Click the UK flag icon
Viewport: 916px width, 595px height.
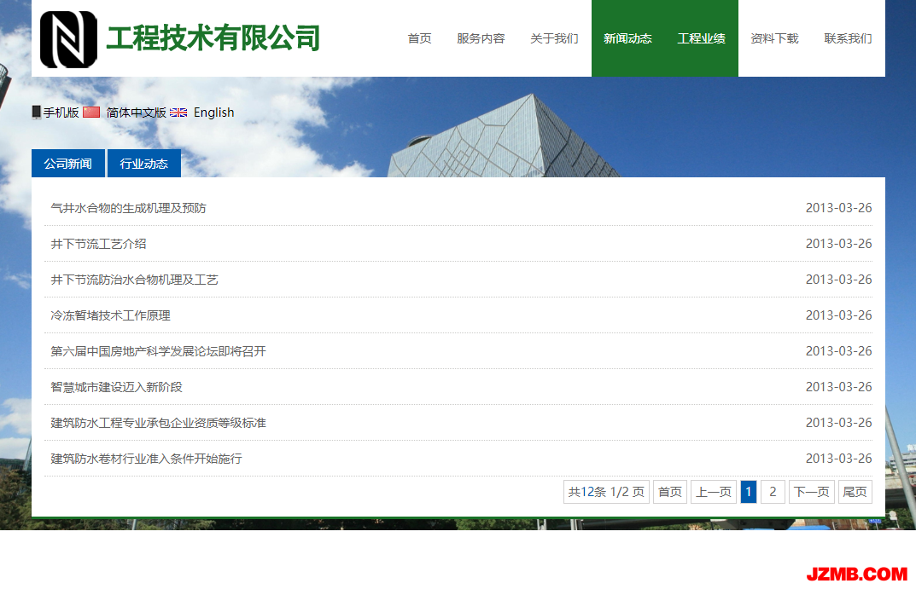pyautogui.click(x=178, y=113)
